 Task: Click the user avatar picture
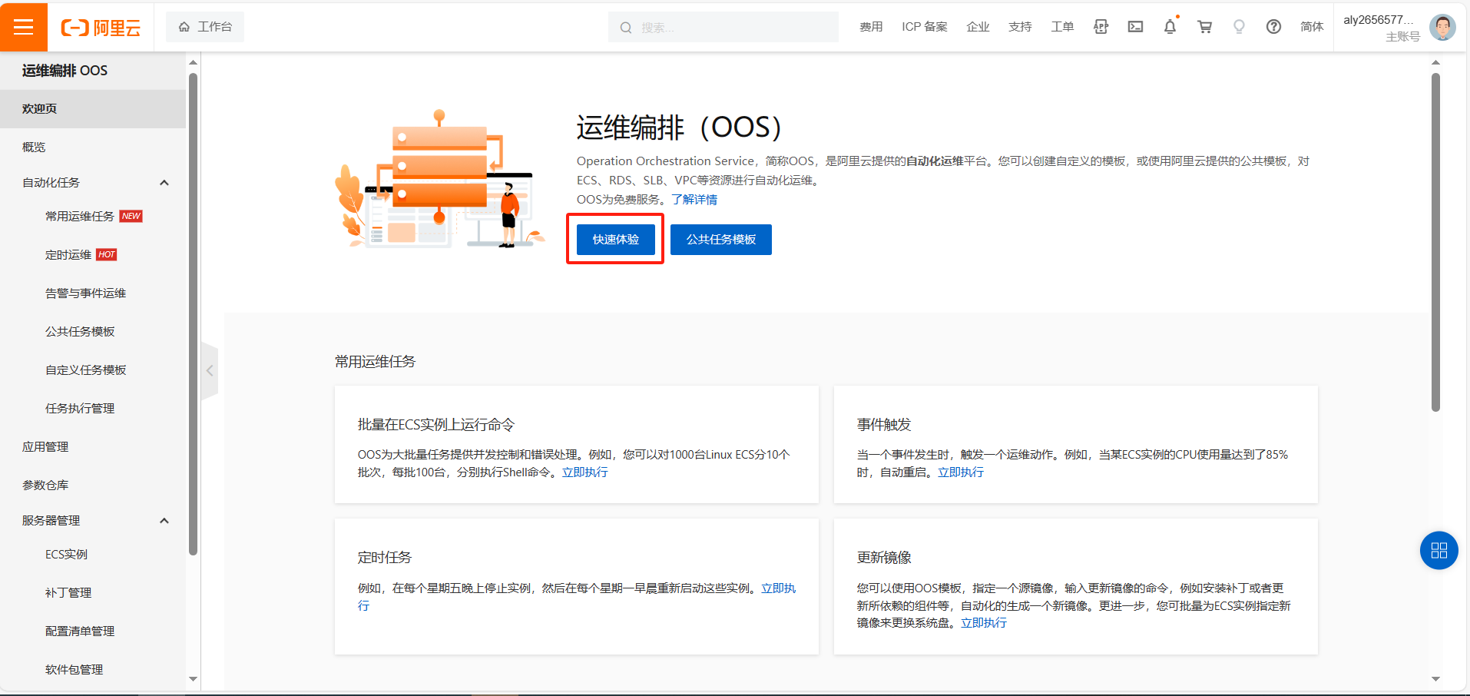pyautogui.click(x=1442, y=28)
